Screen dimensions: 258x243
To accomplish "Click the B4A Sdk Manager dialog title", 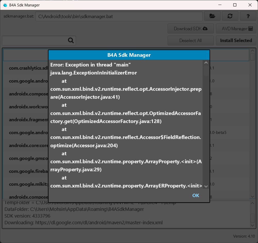I will pyautogui.click(x=129, y=55).
